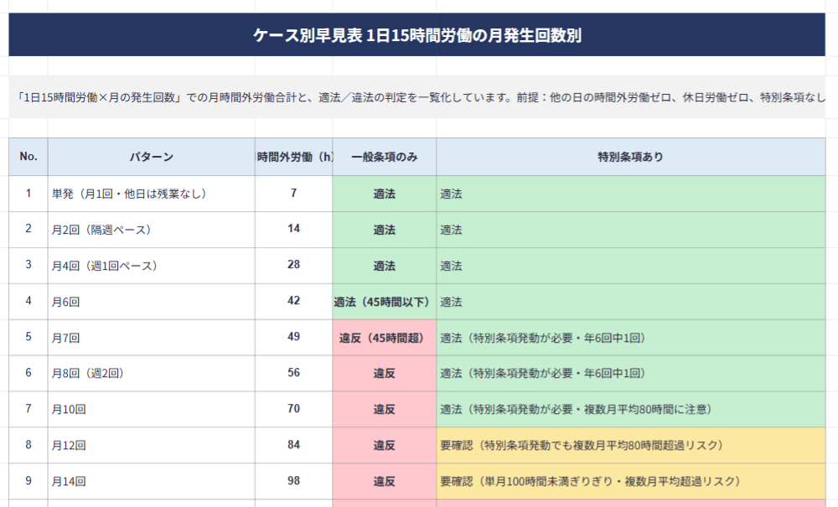Select overtime hours cell showing 84
The height and width of the screenshot is (507, 838).
(x=293, y=445)
